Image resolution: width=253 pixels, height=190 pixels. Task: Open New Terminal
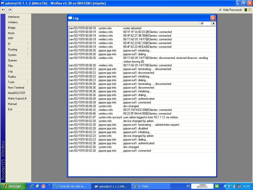(x=18, y=88)
